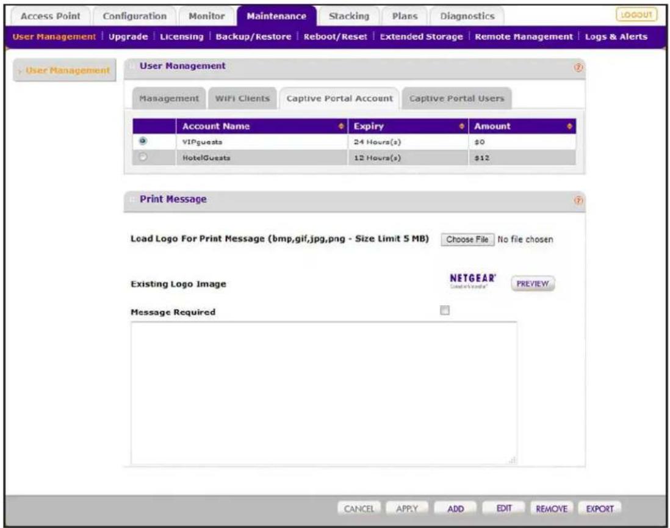Click Choose File for logo upload
The width and height of the screenshot is (670, 528).
click(467, 239)
